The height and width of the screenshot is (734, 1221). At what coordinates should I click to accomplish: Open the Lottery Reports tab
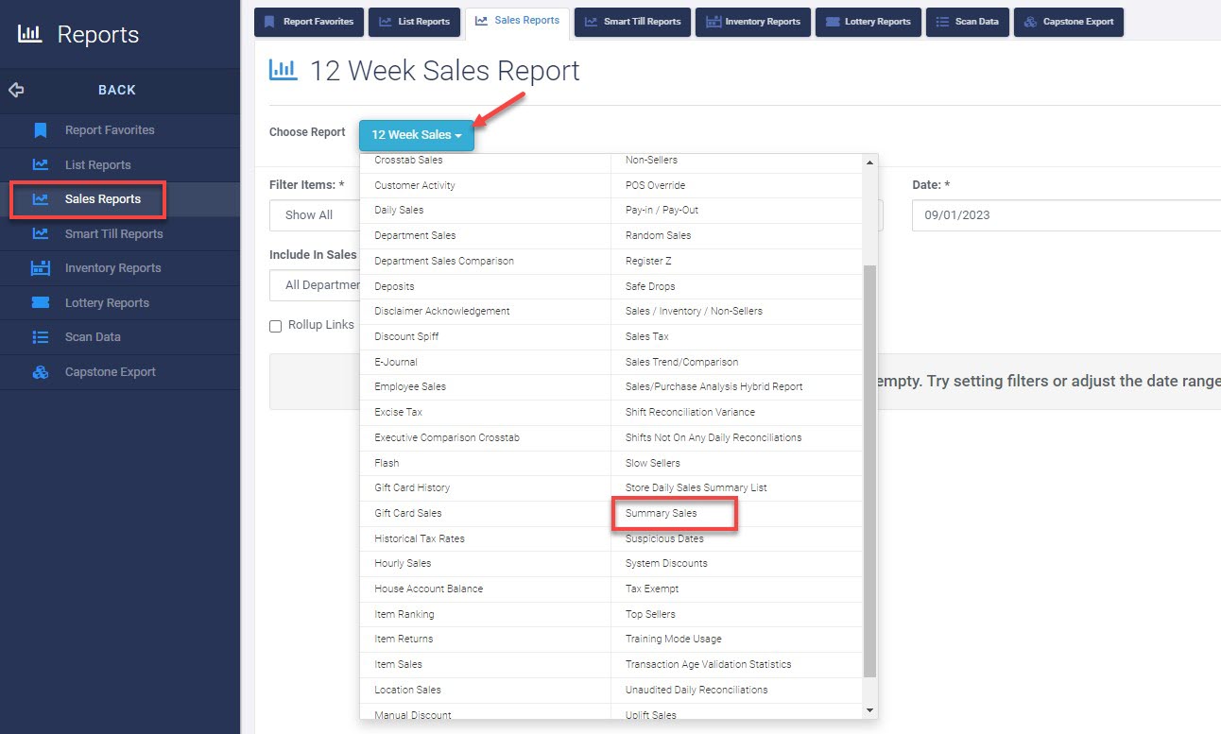pos(868,22)
